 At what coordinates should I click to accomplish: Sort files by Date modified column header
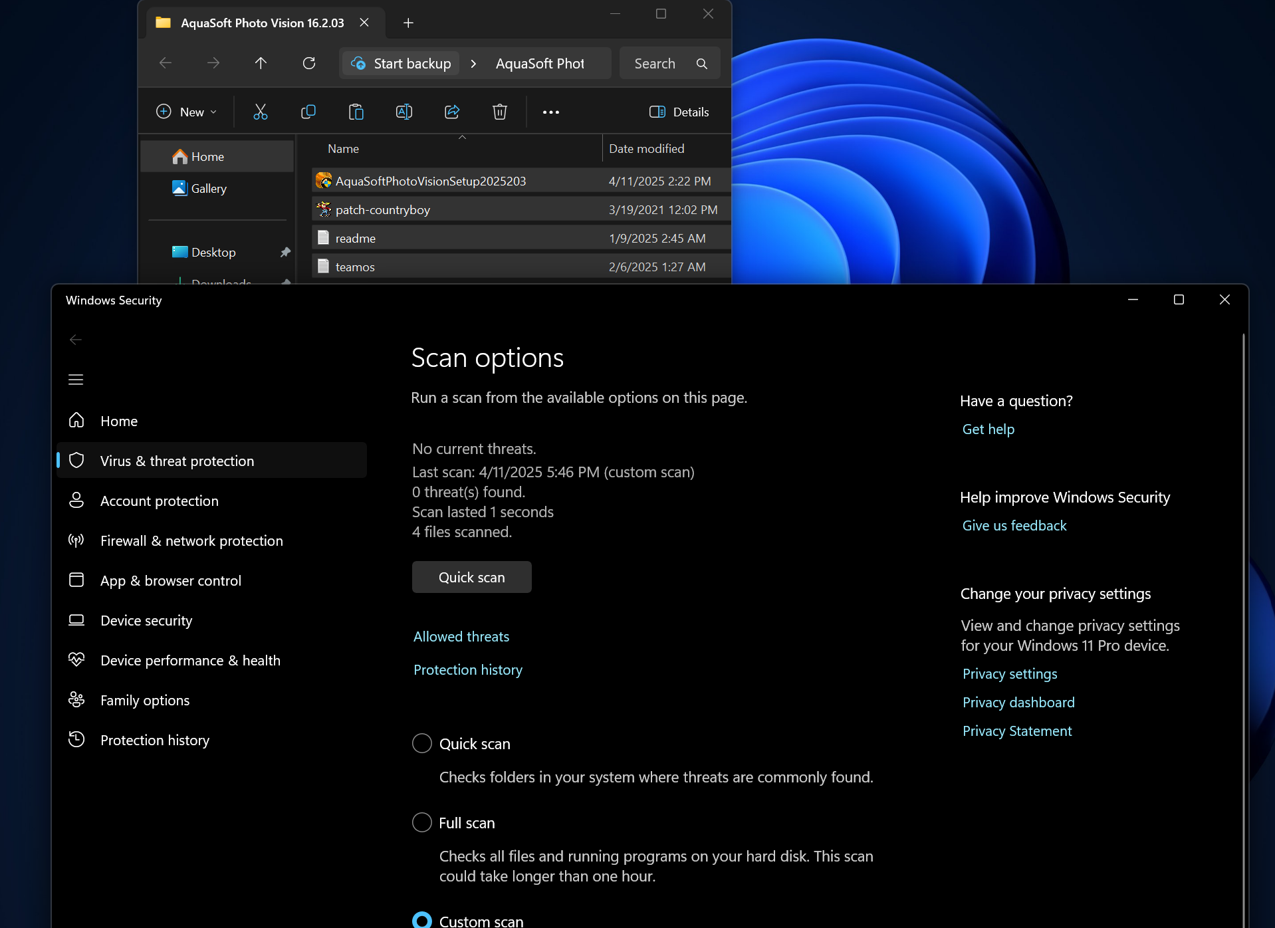[x=647, y=149]
